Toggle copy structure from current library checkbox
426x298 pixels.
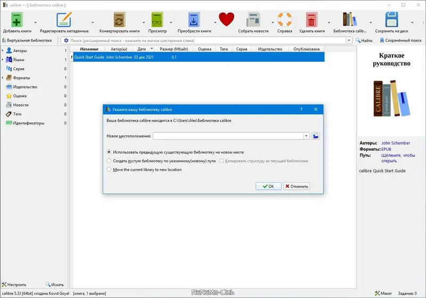(x=222, y=161)
